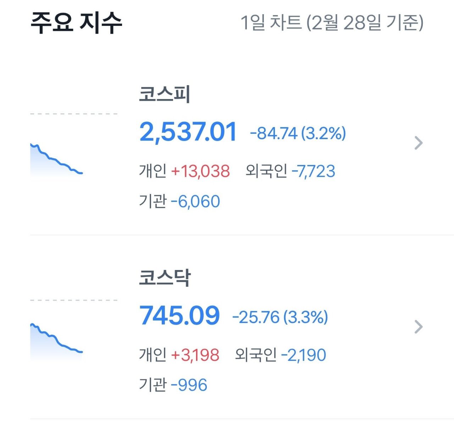The width and height of the screenshot is (454, 423).
Task: Click KOSPI change -84.74 (3.2%)
Action: point(298,133)
